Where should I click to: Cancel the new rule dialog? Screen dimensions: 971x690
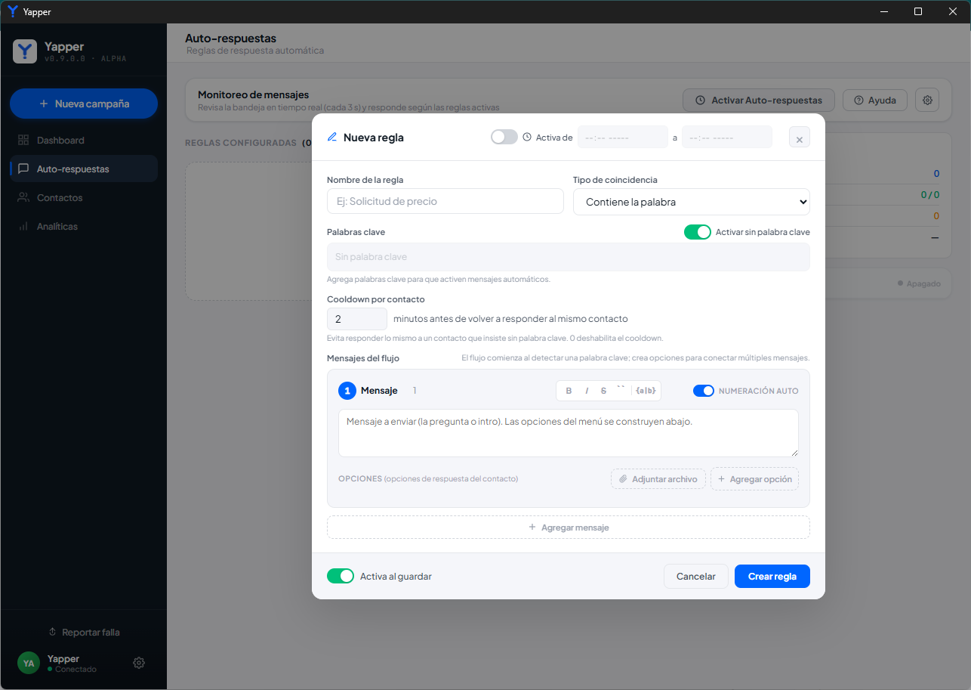point(695,576)
